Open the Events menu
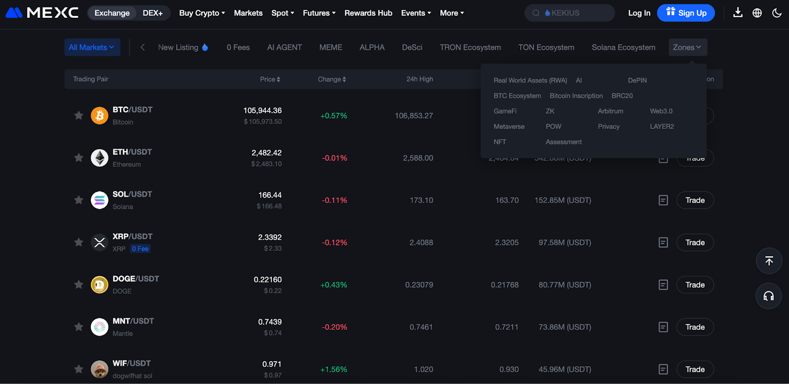 [416, 13]
